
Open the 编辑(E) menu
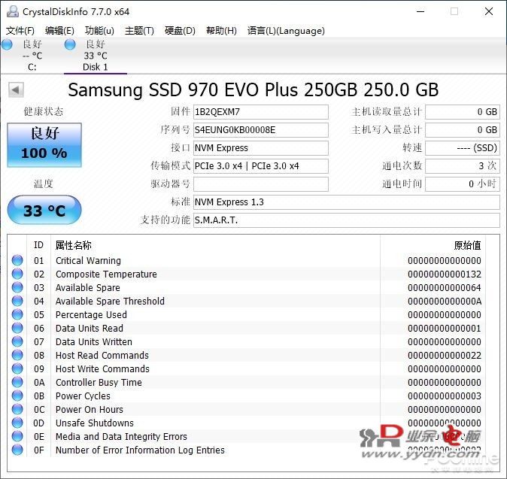[x=60, y=31]
